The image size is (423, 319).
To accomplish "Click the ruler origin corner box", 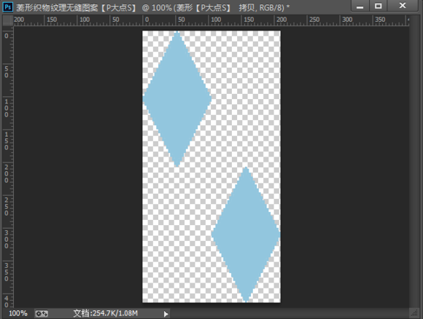I will (8, 20).
